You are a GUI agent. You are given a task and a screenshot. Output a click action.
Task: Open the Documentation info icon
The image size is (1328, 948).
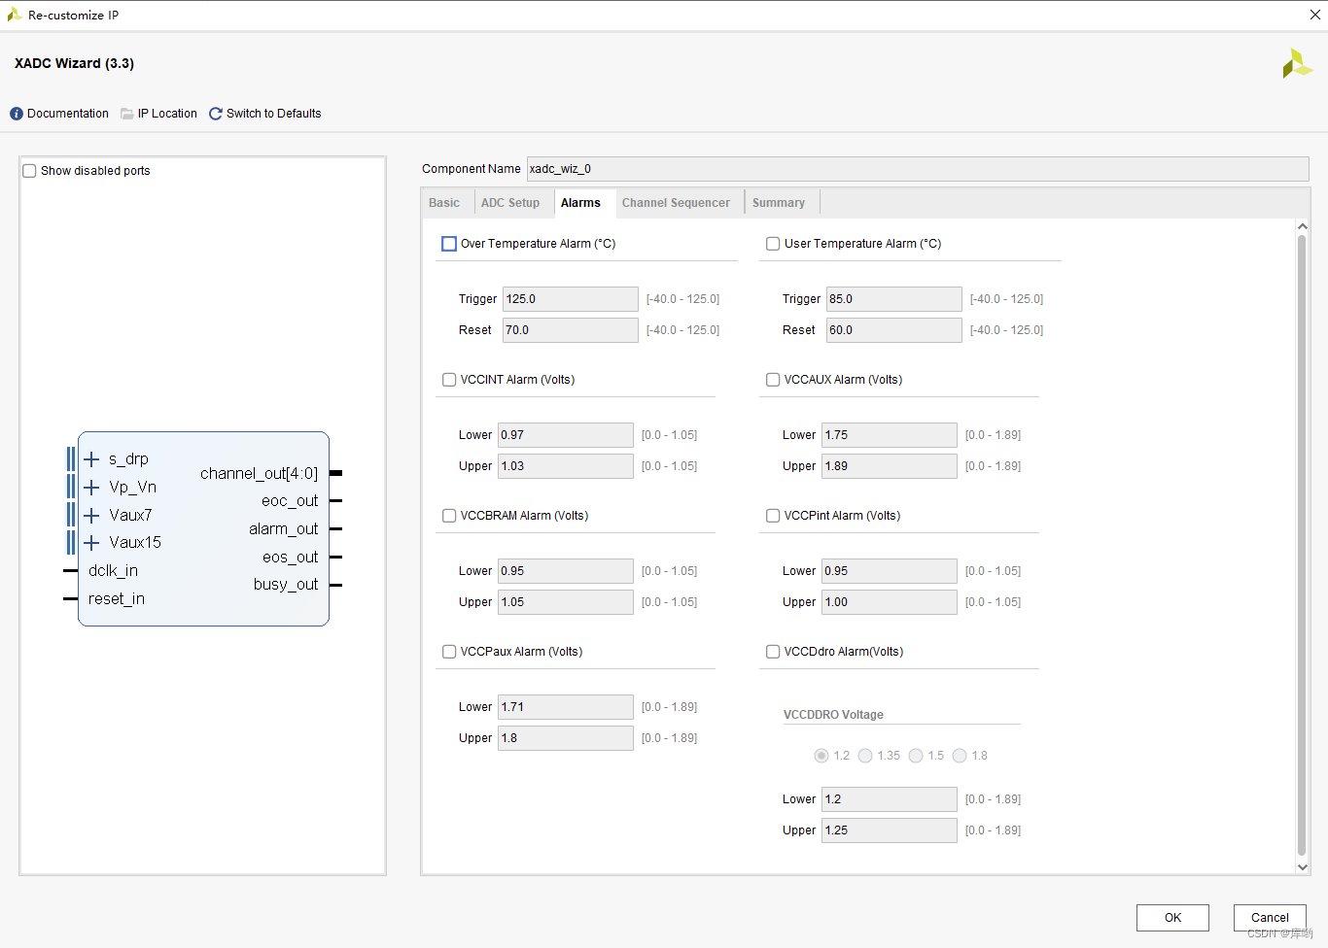click(x=17, y=114)
